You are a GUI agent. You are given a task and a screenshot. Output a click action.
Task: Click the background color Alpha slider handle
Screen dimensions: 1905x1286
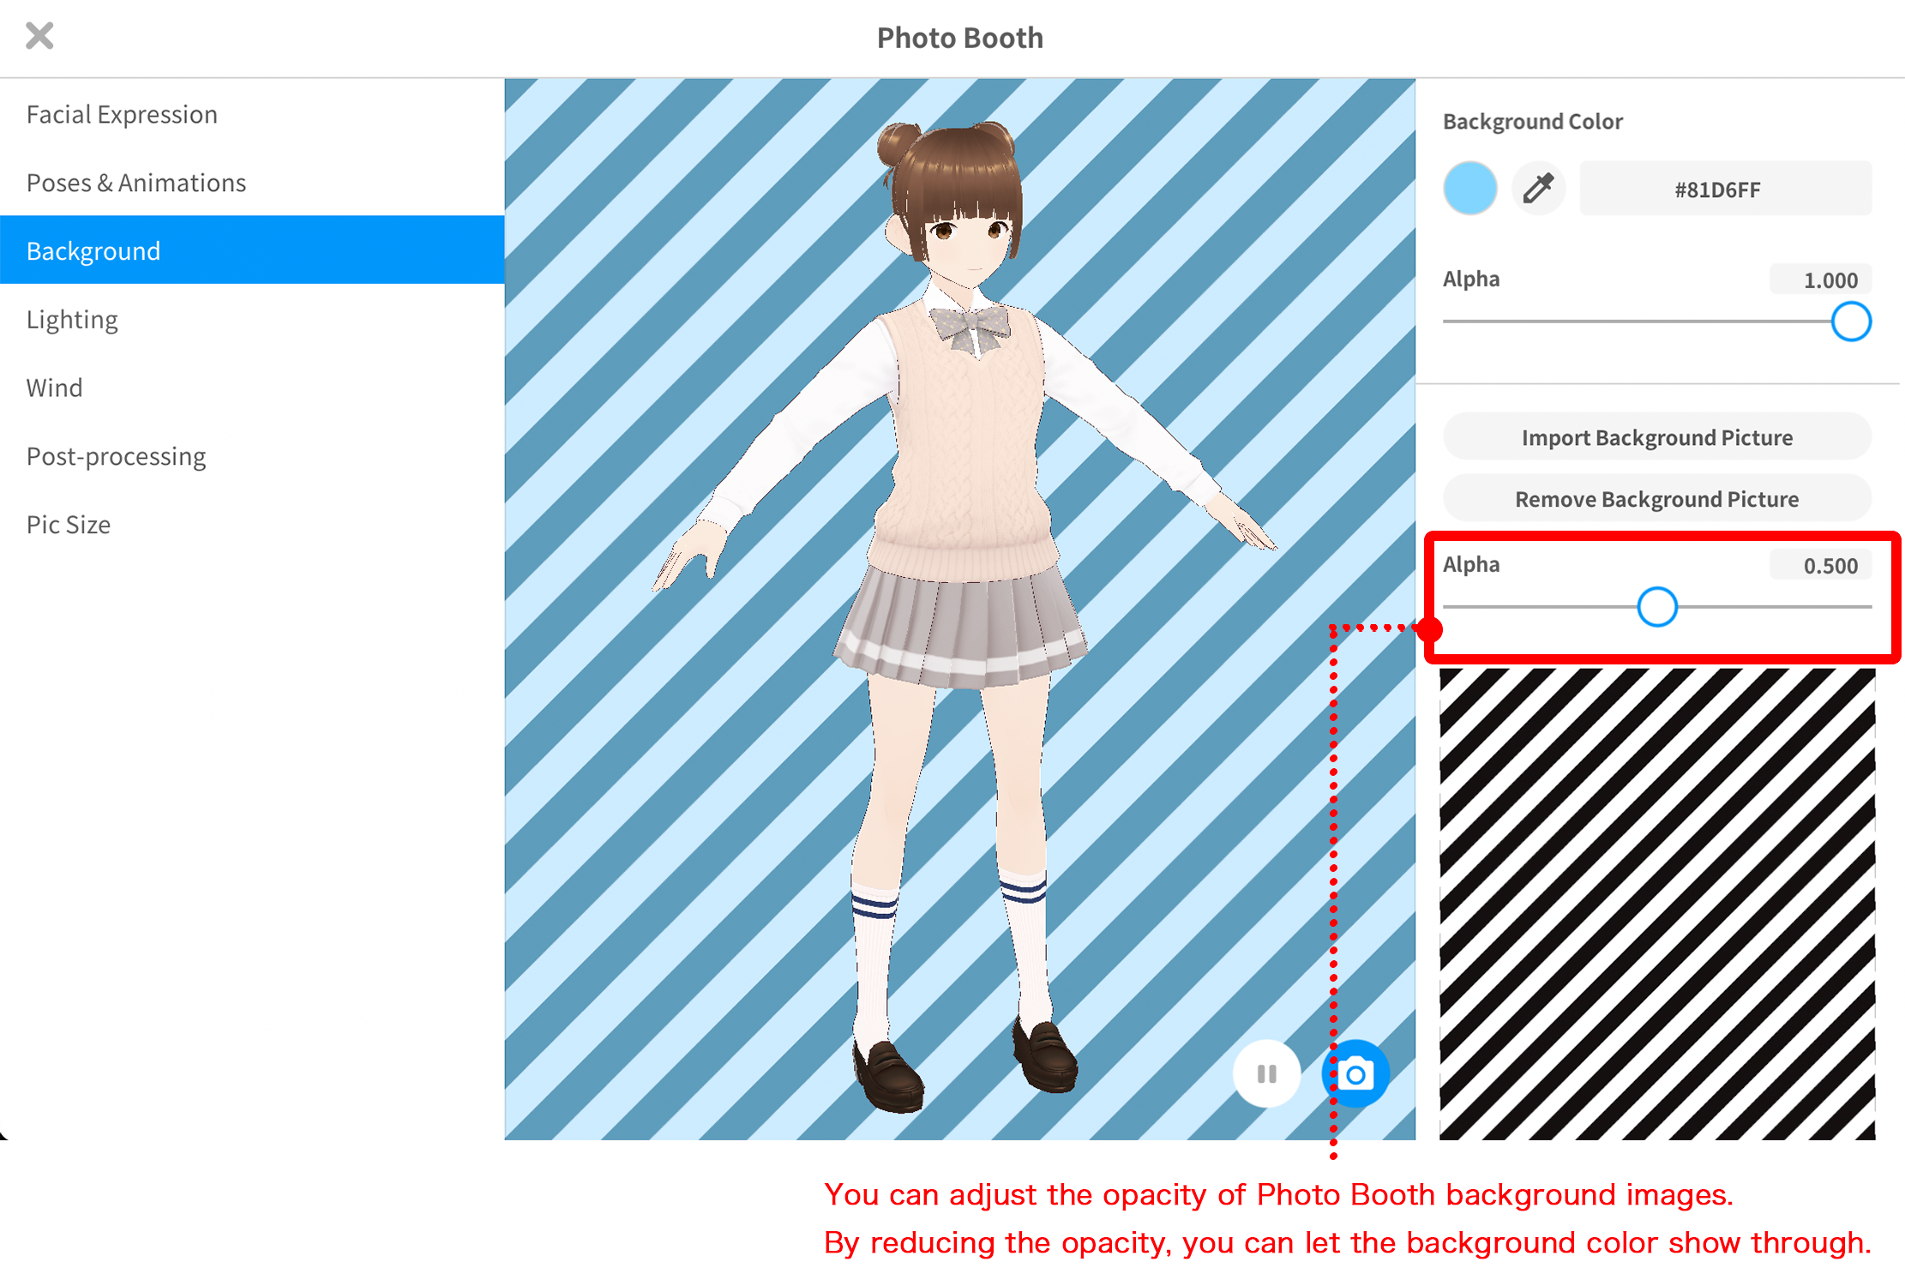1851,321
